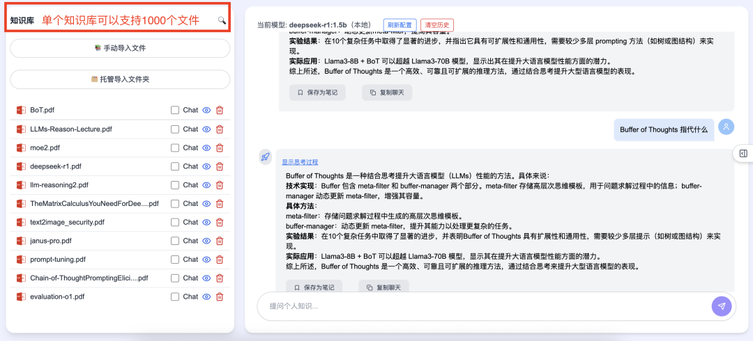Preview llm-reasoning2.pdf with the eye icon

coord(206,185)
